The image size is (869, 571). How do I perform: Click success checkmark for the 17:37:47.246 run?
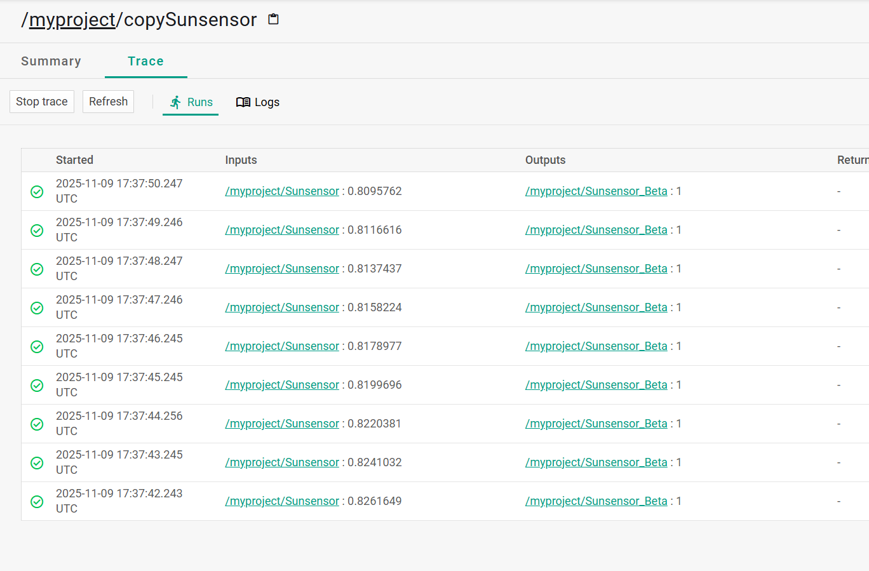click(37, 307)
